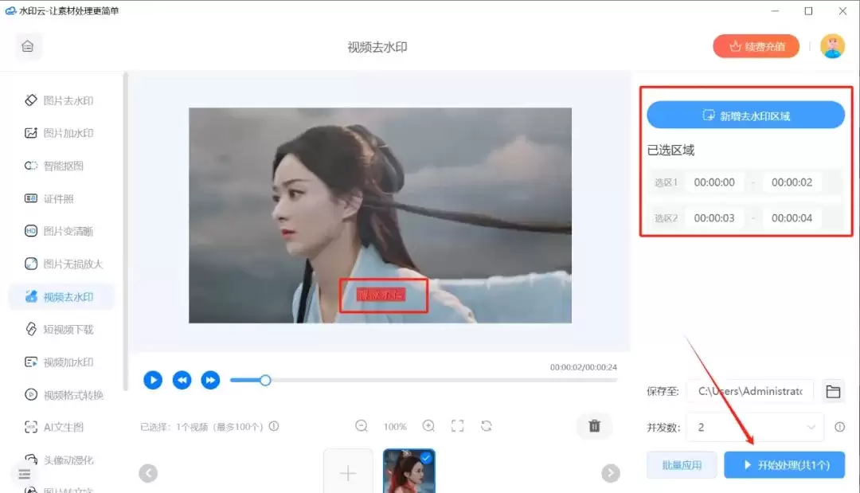Open 证件照 in the sidebar

[x=49, y=198]
